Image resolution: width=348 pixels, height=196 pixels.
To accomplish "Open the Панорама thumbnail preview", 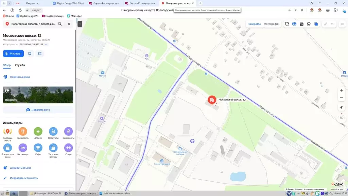I will click(38, 95).
